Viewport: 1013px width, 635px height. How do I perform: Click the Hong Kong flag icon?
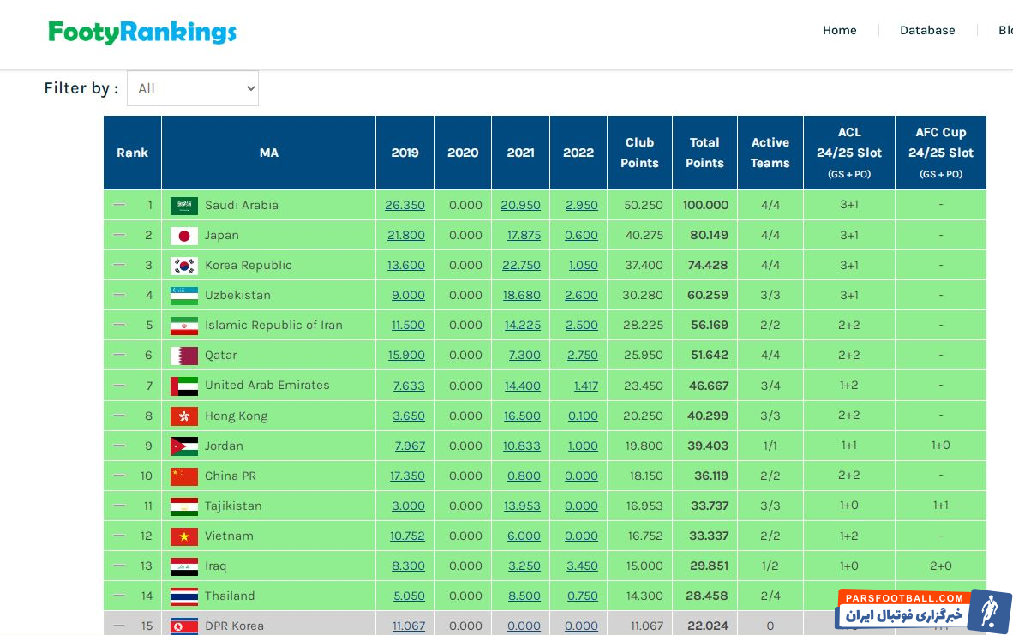(183, 416)
